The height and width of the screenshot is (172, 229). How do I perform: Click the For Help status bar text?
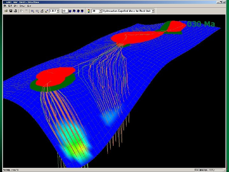11,170
